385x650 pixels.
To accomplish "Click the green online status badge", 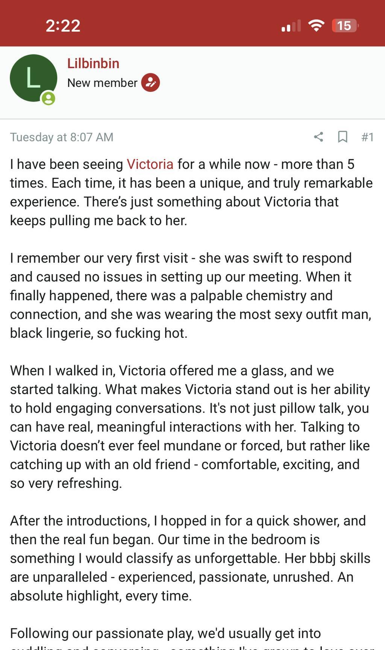I will (x=49, y=99).
